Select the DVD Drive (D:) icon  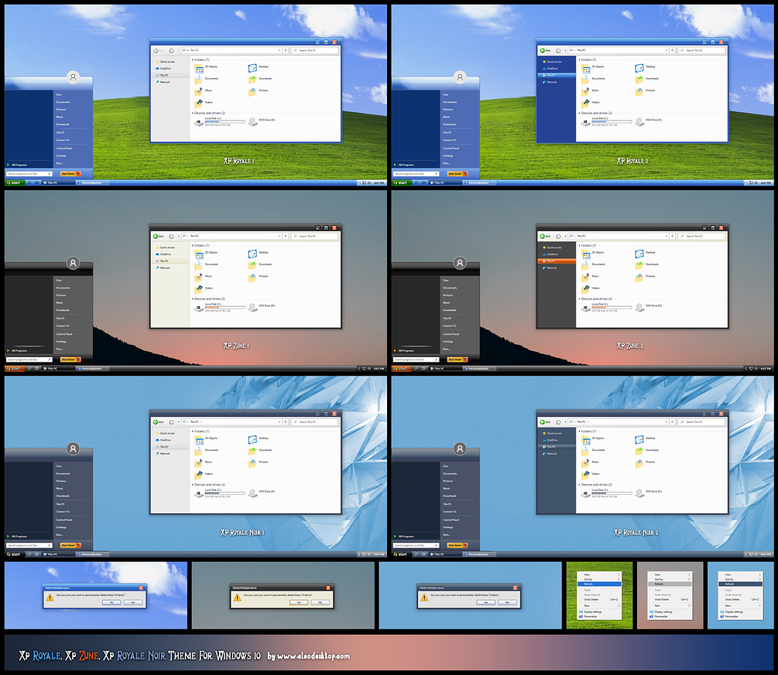pyautogui.click(x=253, y=121)
